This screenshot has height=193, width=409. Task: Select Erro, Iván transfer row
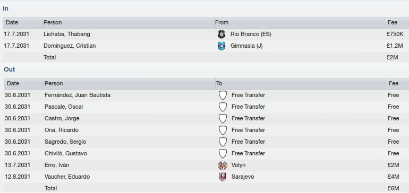206,165
